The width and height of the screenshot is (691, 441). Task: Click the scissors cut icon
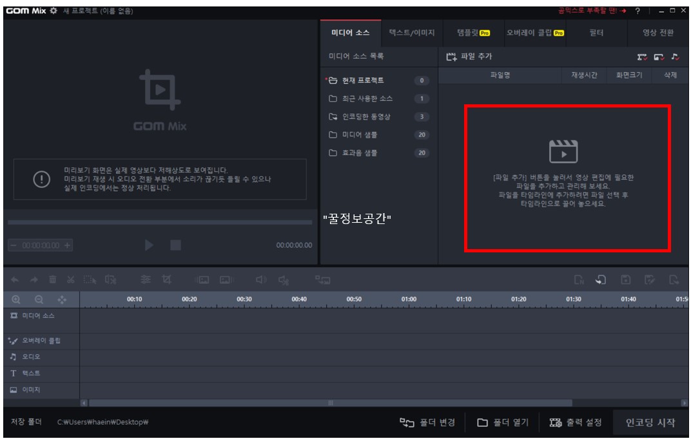(x=70, y=279)
